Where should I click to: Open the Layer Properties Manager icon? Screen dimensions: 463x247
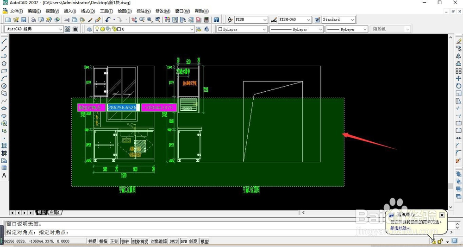coord(89,29)
